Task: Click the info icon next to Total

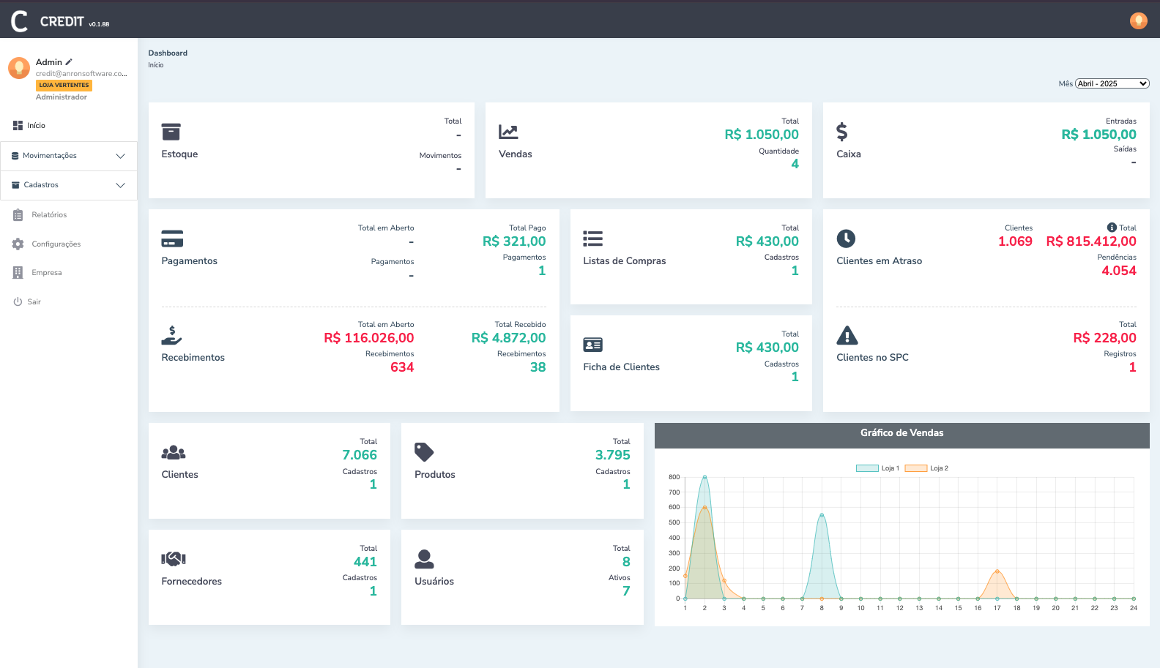Action: [1112, 228]
